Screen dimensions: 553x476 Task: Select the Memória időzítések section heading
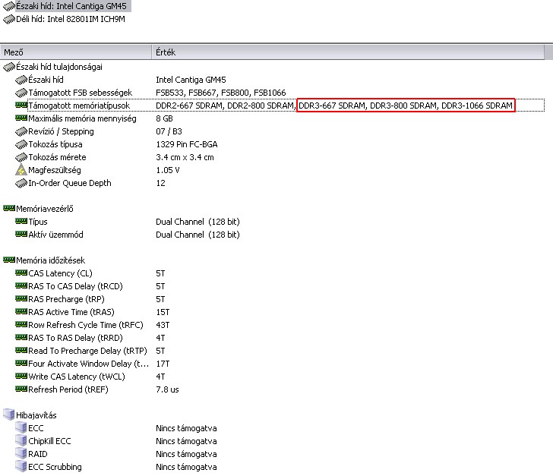(x=50, y=260)
